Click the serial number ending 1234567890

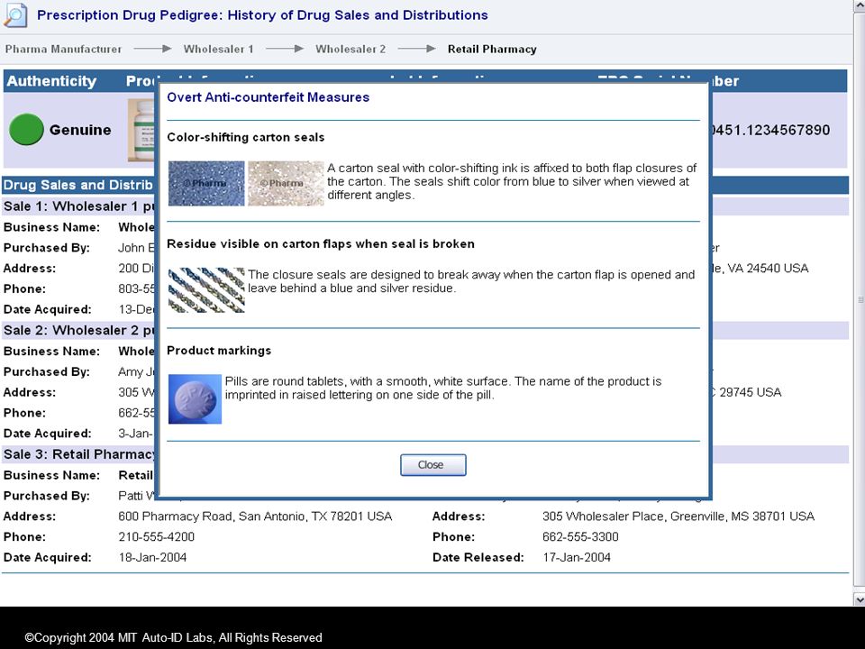coord(770,130)
